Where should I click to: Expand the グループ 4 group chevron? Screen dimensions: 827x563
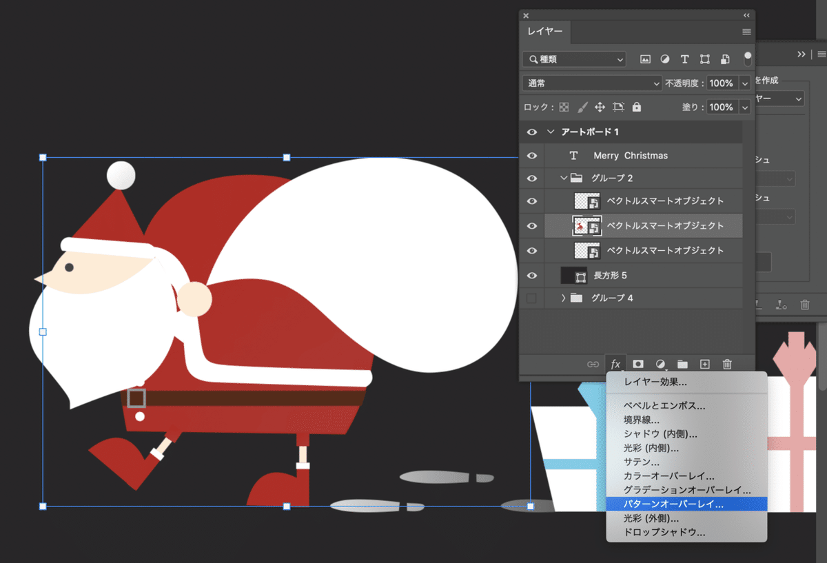(x=563, y=298)
